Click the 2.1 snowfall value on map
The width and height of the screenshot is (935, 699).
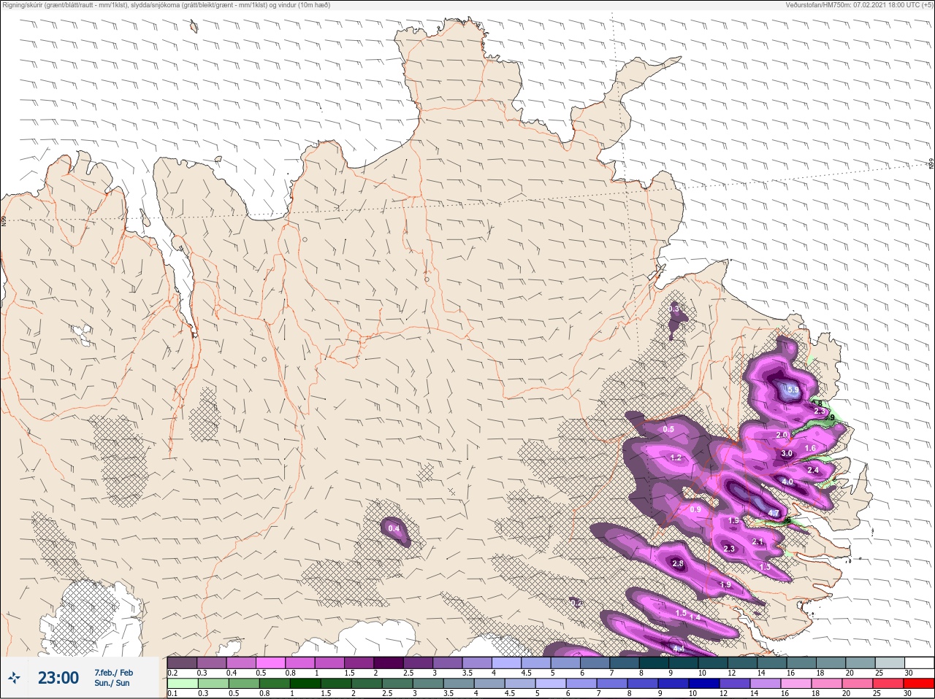(x=757, y=541)
